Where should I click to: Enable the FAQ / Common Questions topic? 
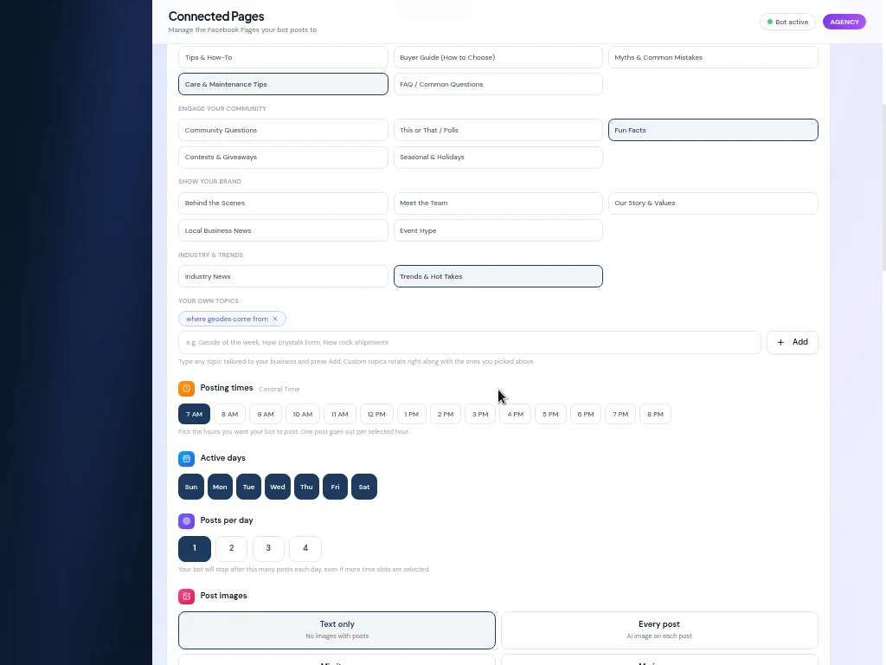coord(498,84)
